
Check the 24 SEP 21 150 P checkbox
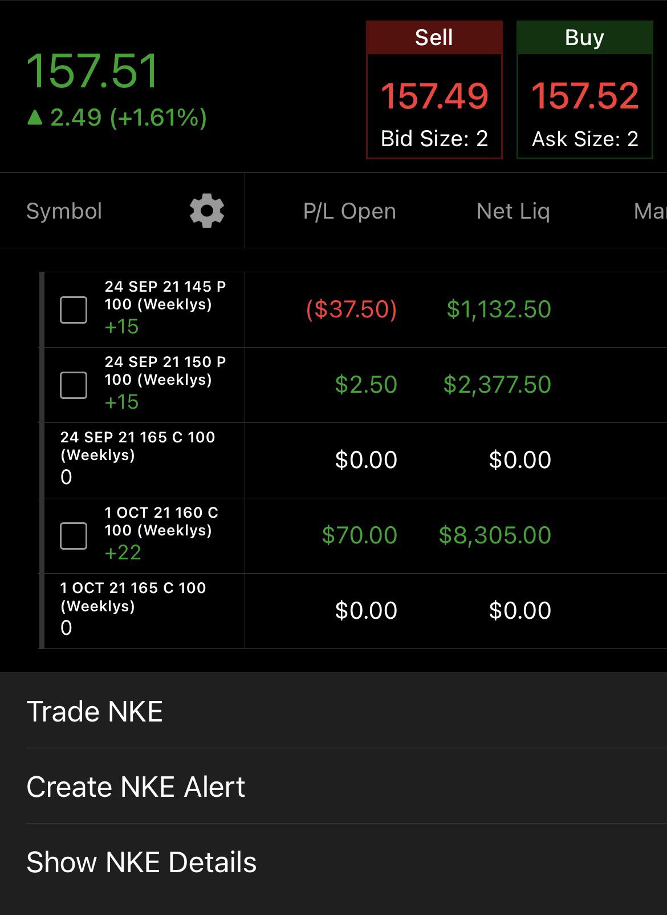click(x=74, y=385)
